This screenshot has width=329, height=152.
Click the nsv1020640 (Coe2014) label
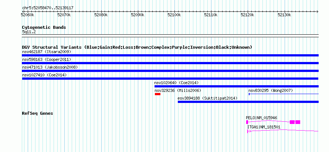pos(176,83)
